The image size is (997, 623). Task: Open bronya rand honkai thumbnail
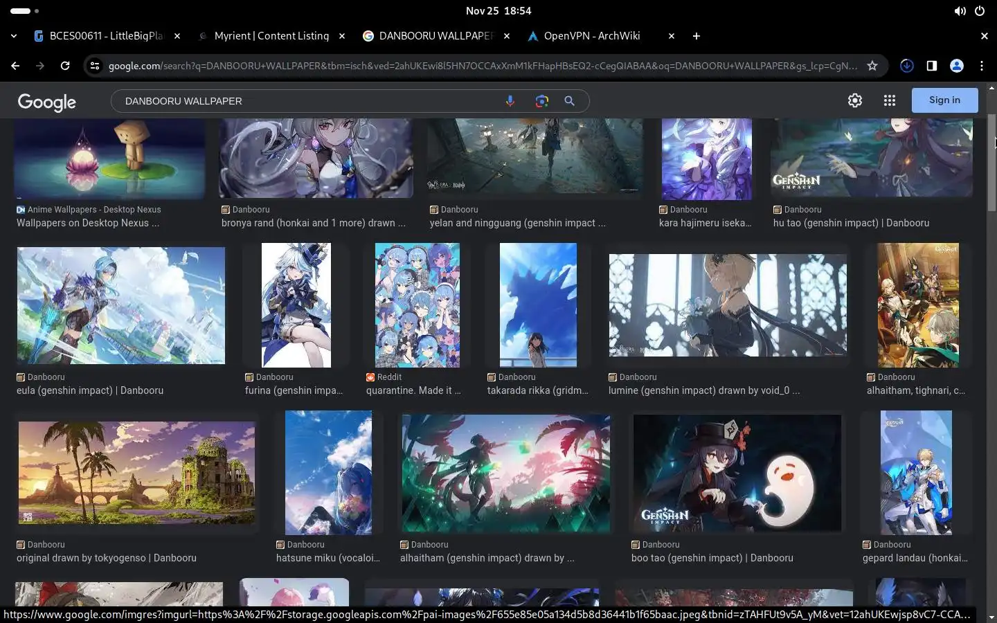[x=316, y=159]
